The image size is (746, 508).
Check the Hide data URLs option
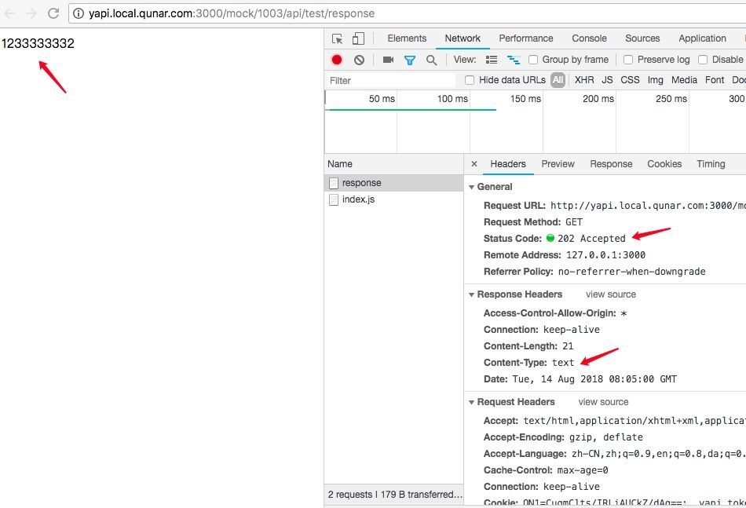(x=470, y=80)
